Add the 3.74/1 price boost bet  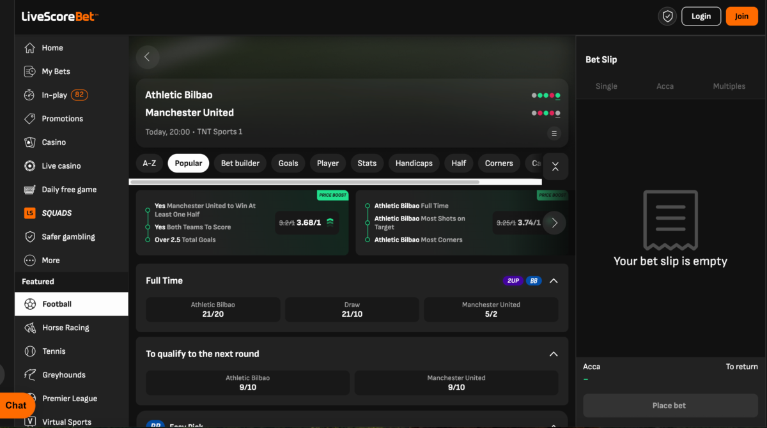[518, 223]
